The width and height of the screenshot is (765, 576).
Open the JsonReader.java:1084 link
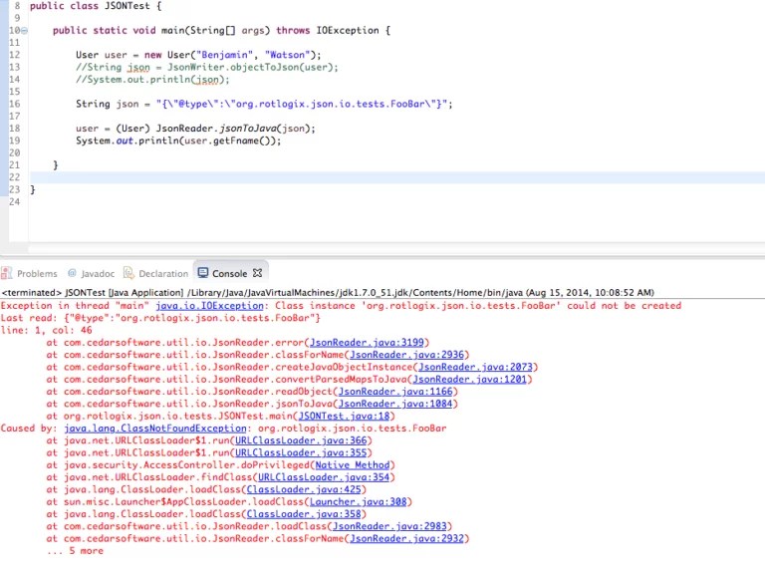click(395, 404)
